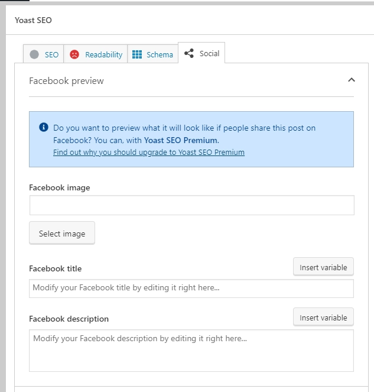Click the bold Yoast SEO Premium text
Viewport: 374px width, 392px height.
pyautogui.click(x=180, y=140)
